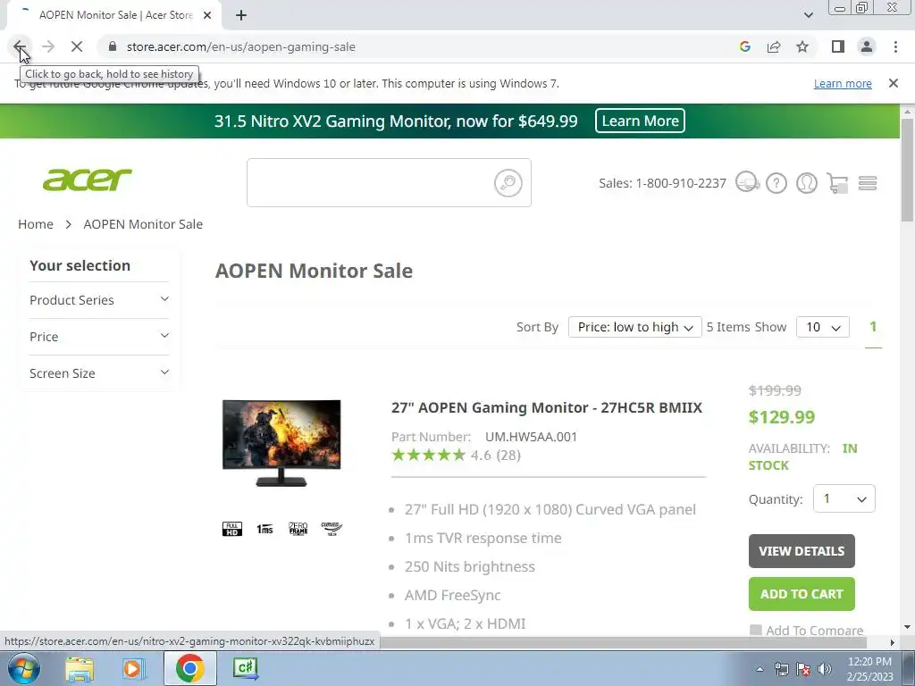Show hidden system tray icons
Screen dimensions: 915x686
coord(760,669)
